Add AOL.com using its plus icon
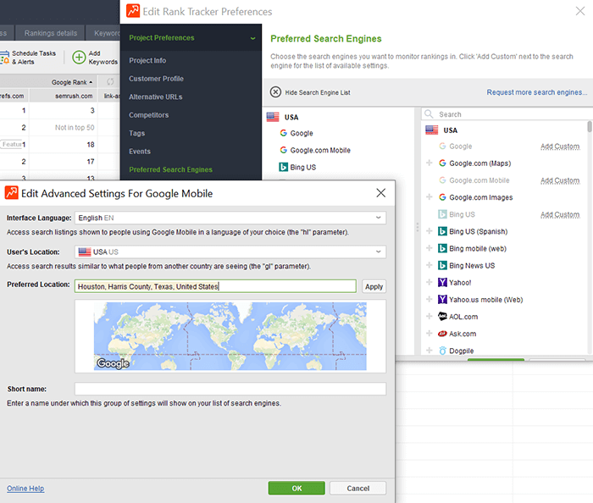The image size is (593, 503). [x=430, y=316]
